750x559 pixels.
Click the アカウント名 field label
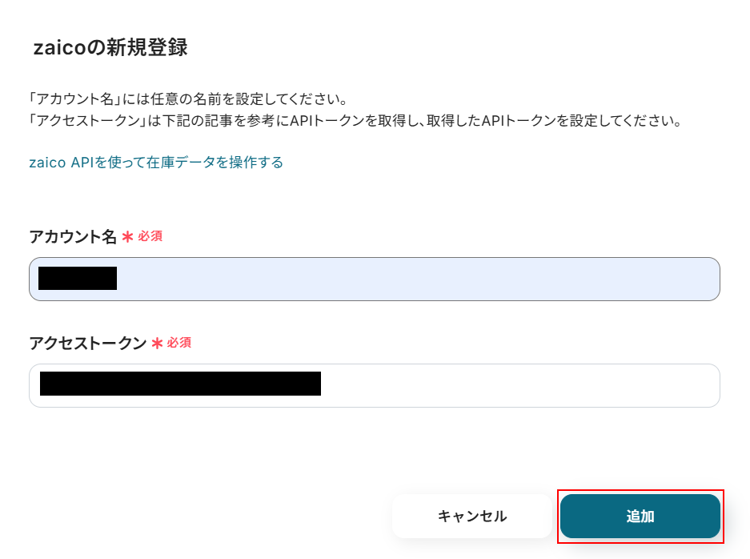[x=73, y=237]
